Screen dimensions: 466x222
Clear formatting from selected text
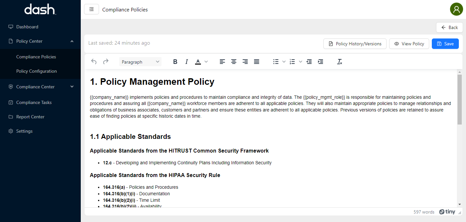point(339,62)
